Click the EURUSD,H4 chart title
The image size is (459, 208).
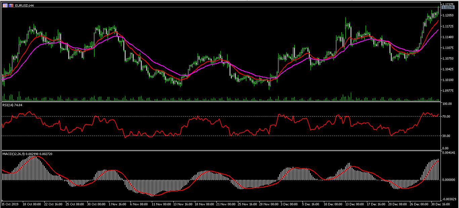25,6
